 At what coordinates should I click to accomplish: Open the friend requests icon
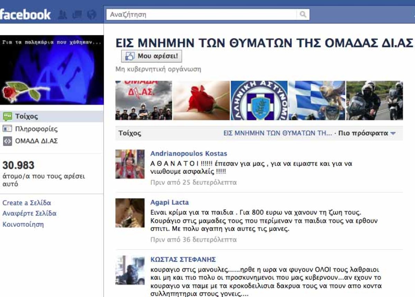(x=63, y=15)
